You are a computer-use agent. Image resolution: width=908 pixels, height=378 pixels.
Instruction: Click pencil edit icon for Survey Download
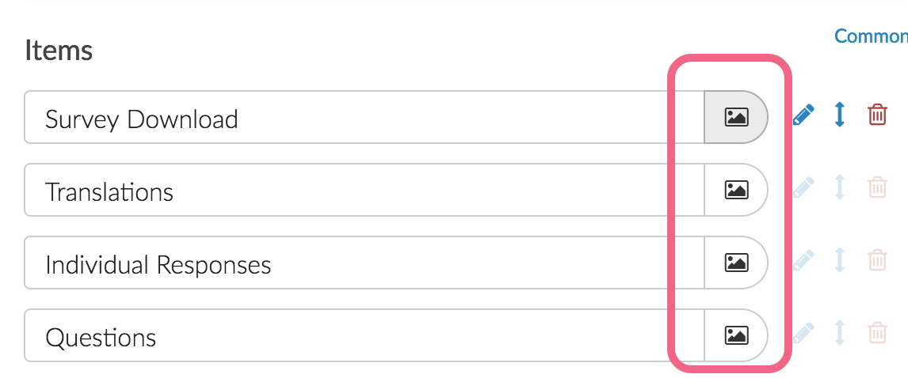point(803,115)
